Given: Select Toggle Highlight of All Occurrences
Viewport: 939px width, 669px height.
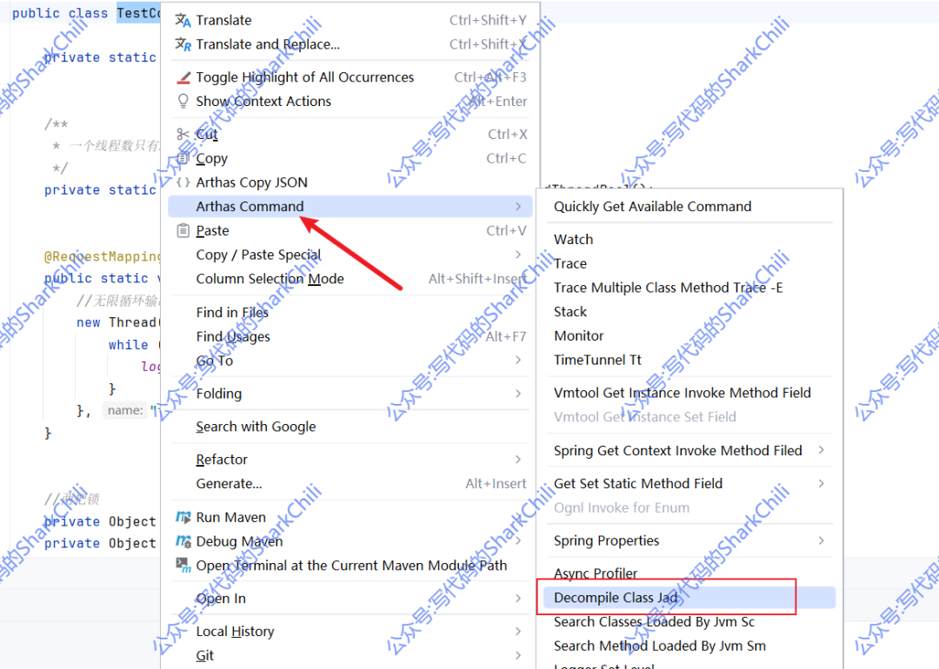Looking at the screenshot, I should click(350, 77).
